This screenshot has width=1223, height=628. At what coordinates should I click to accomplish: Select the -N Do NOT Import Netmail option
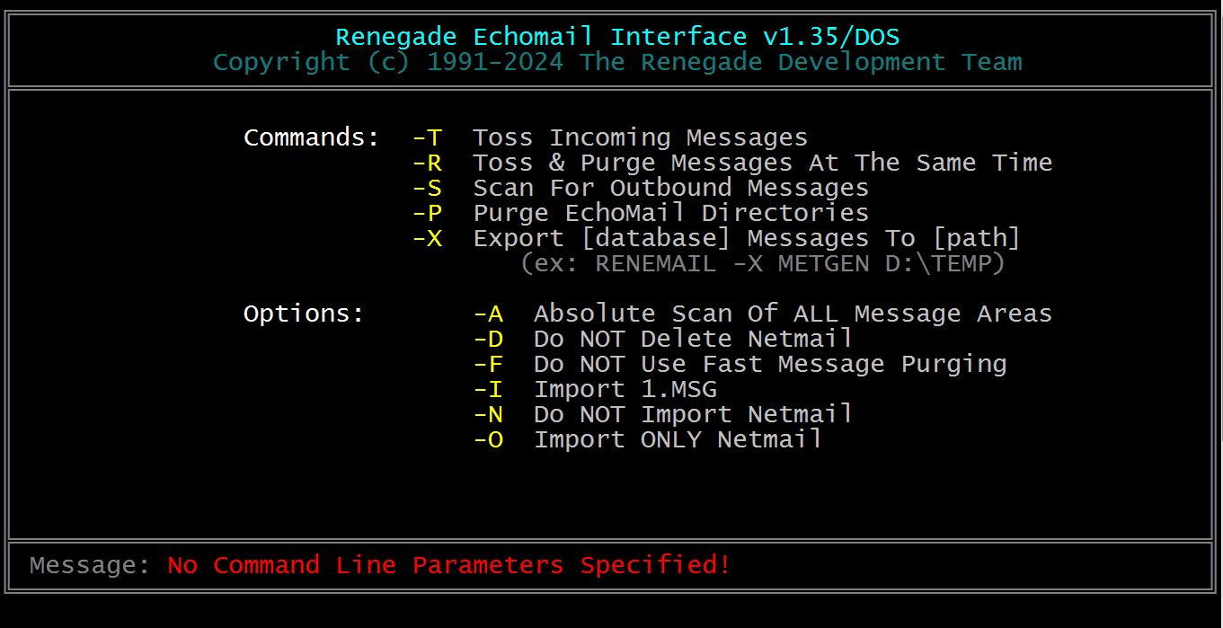[663, 414]
